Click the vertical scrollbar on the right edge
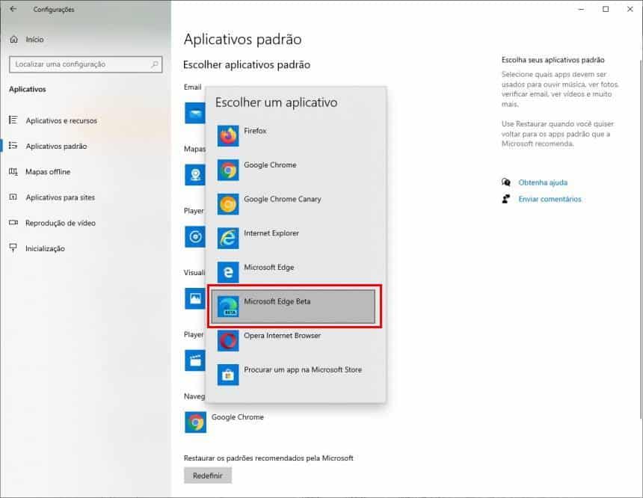 [641, 240]
